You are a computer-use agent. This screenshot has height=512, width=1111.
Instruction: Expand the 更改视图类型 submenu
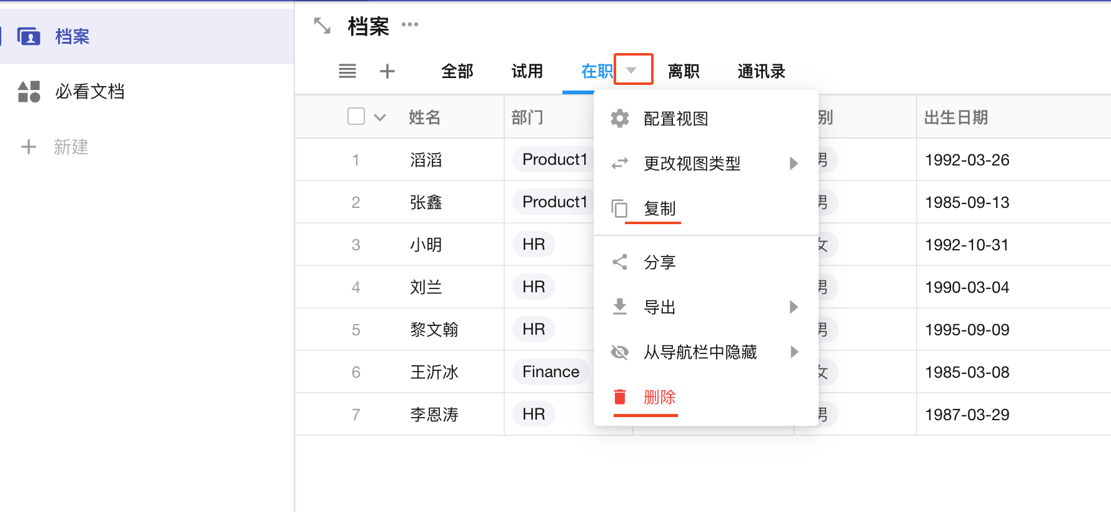794,164
